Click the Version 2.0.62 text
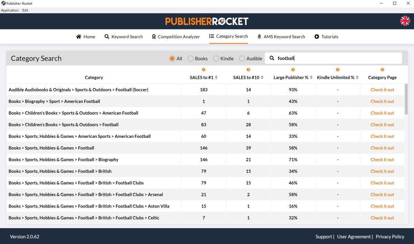Image resolution: width=414 pixels, height=244 pixels. click(x=24, y=237)
